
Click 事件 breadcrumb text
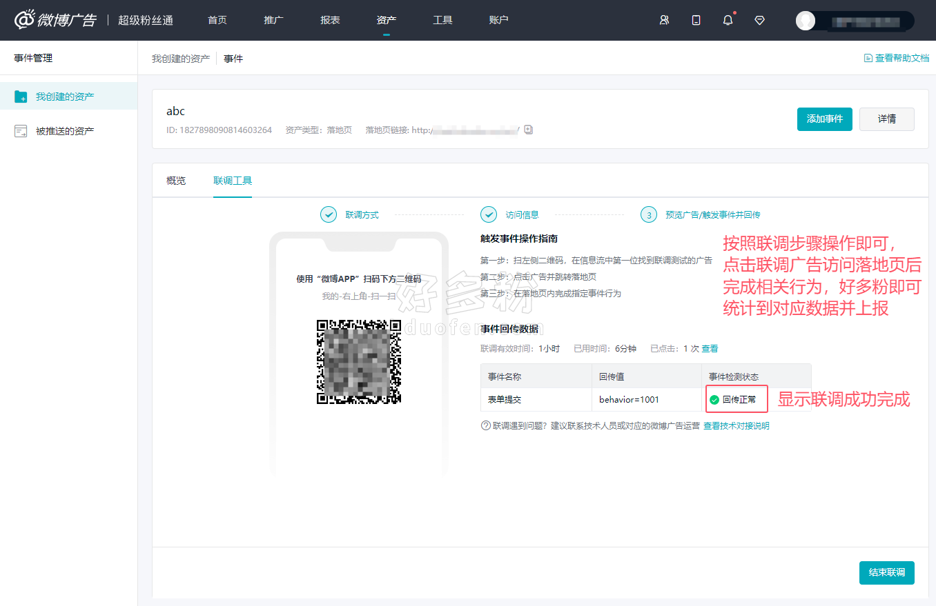click(233, 59)
